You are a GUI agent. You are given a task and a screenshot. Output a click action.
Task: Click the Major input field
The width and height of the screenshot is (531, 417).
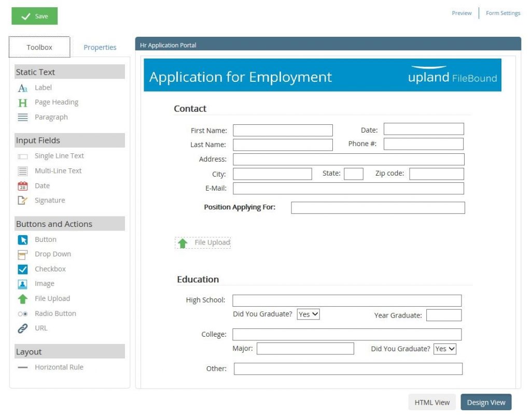point(305,348)
